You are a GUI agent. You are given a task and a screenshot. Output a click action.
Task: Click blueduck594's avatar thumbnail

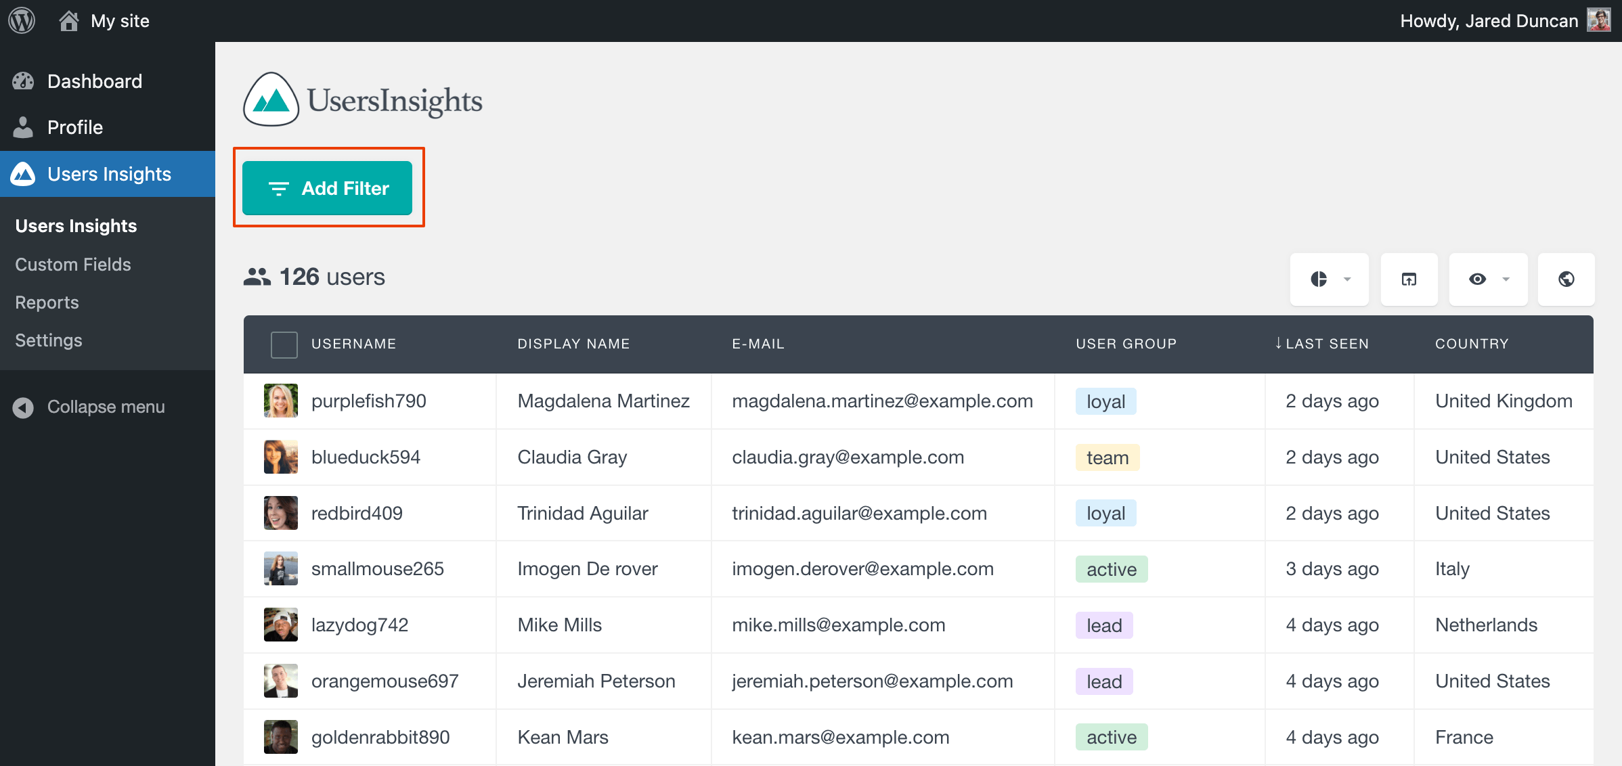pyautogui.click(x=281, y=457)
